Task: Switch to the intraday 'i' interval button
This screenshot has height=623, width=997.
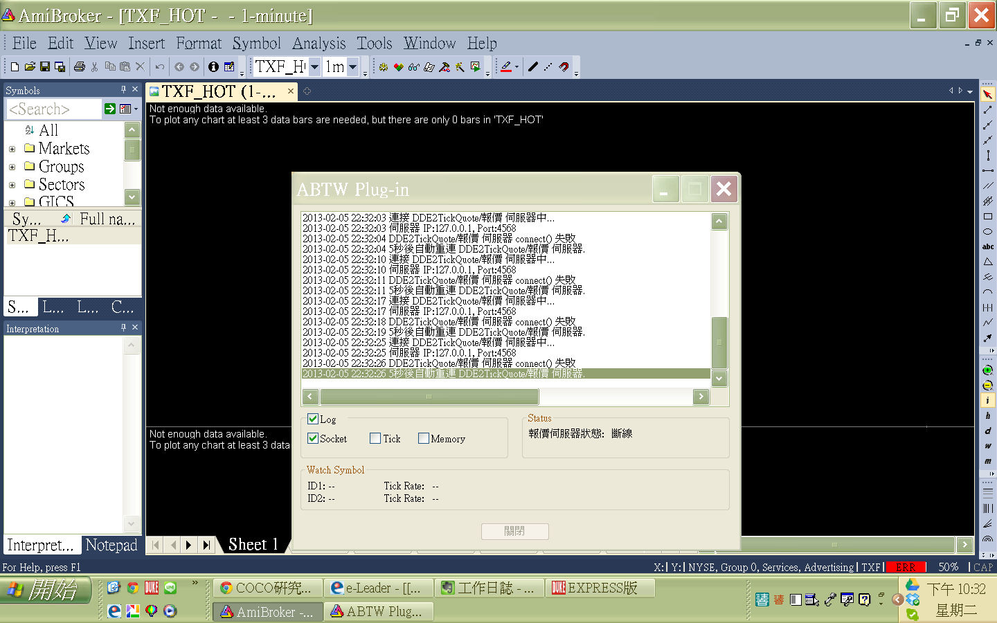Action: pyautogui.click(x=988, y=401)
